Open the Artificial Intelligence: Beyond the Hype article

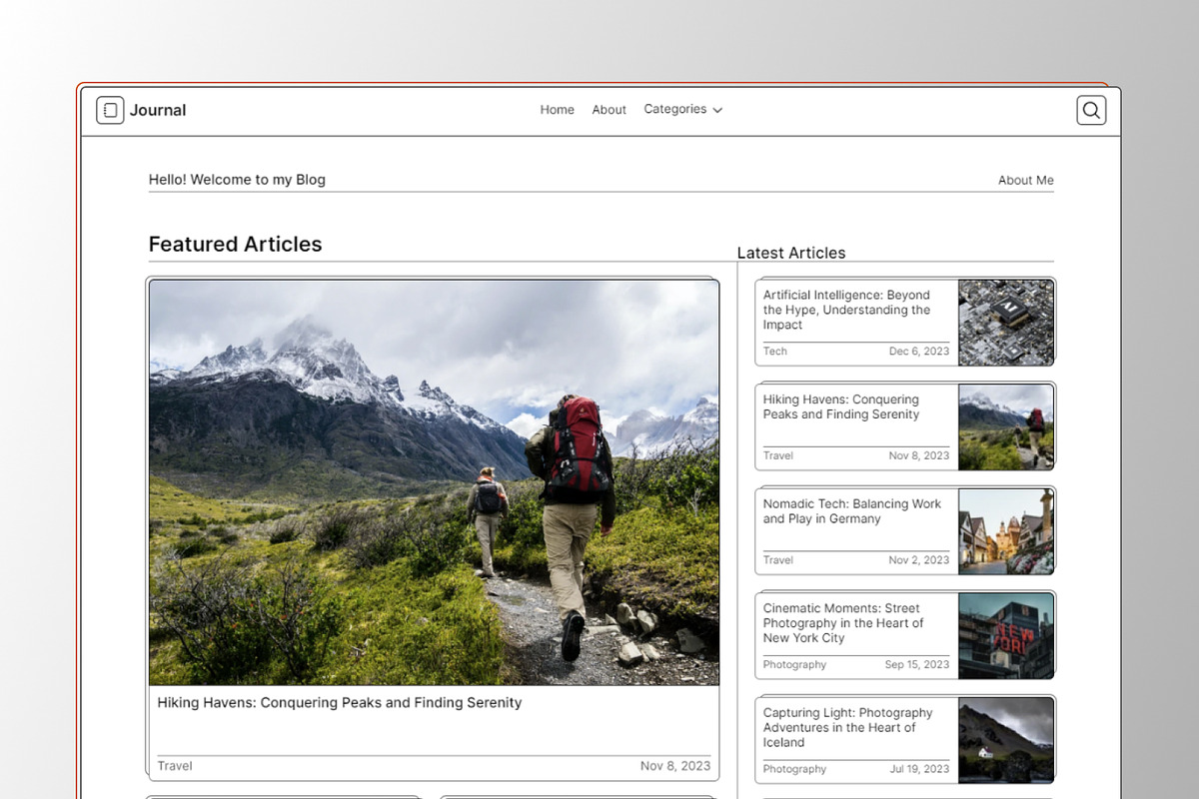pyautogui.click(x=846, y=310)
